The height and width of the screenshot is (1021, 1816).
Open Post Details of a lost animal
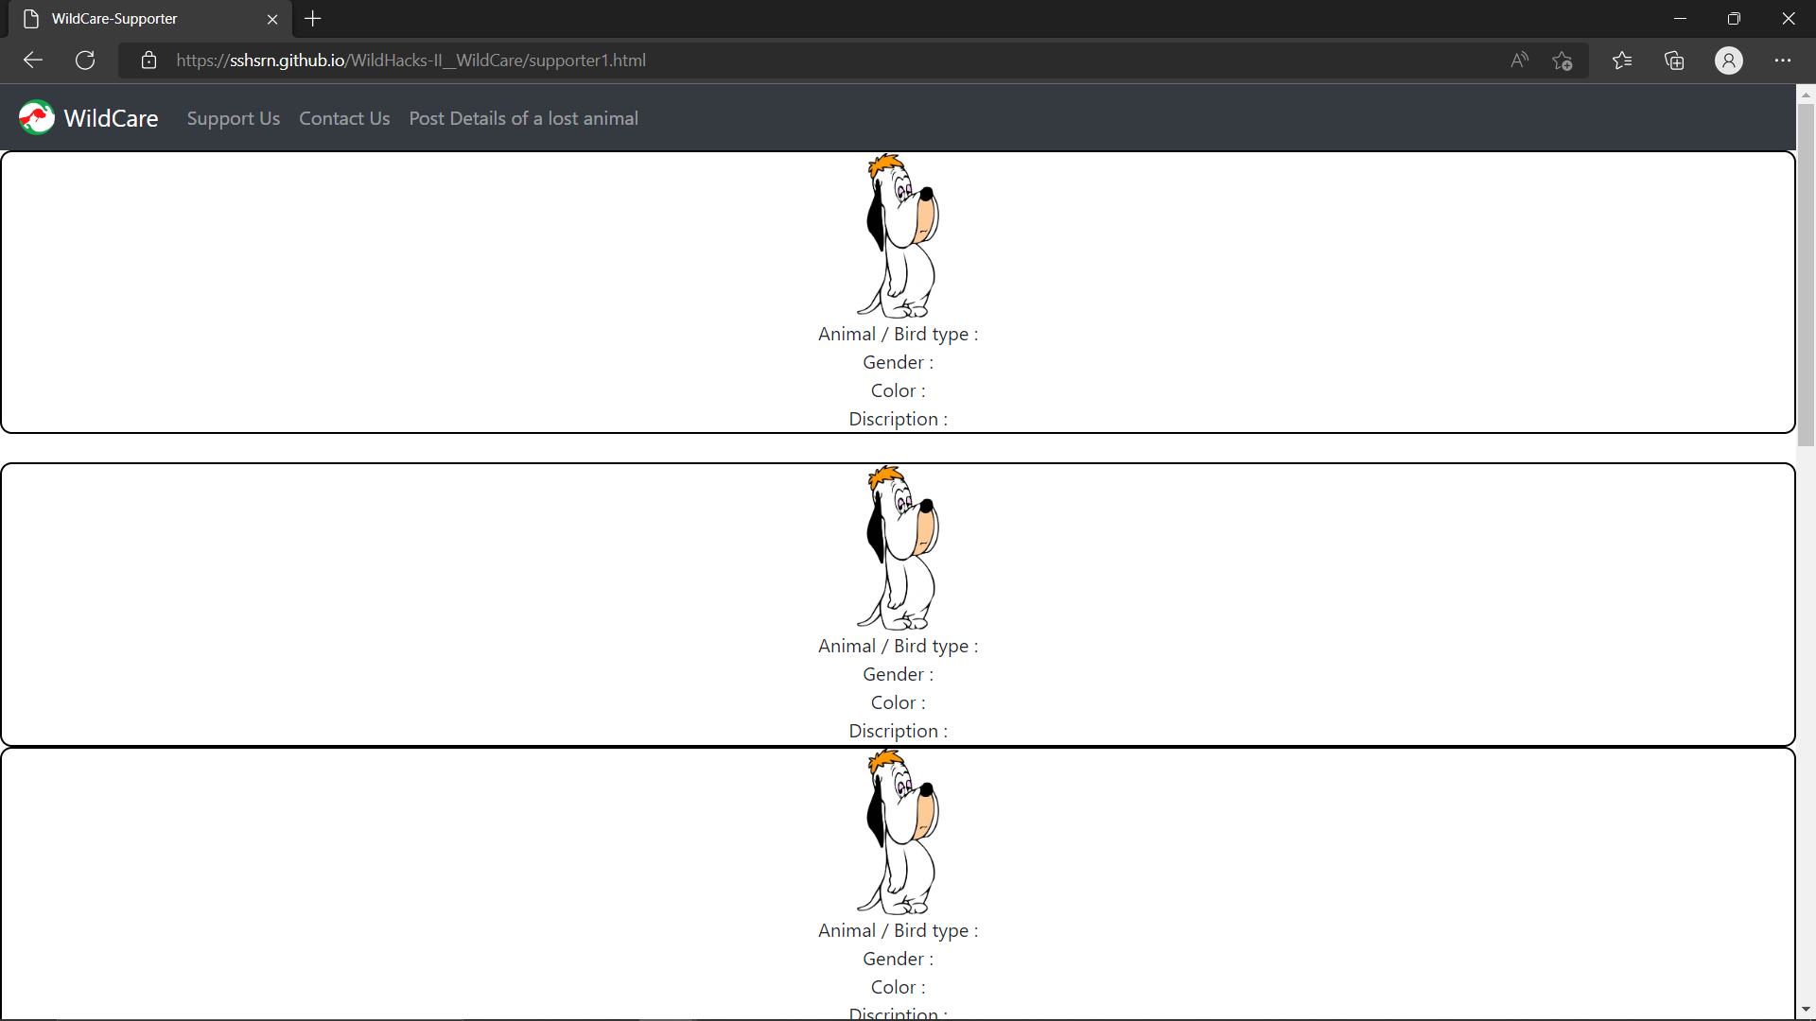523,118
